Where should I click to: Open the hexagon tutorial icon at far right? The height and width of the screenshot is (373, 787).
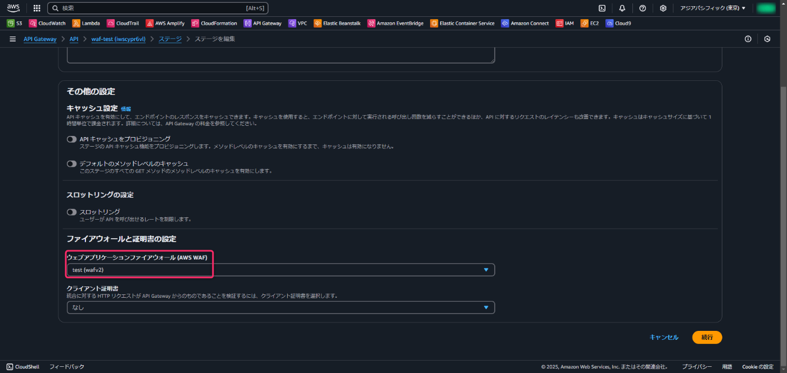pos(767,39)
